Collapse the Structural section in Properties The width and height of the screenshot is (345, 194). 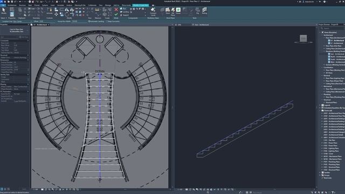tap(28, 55)
